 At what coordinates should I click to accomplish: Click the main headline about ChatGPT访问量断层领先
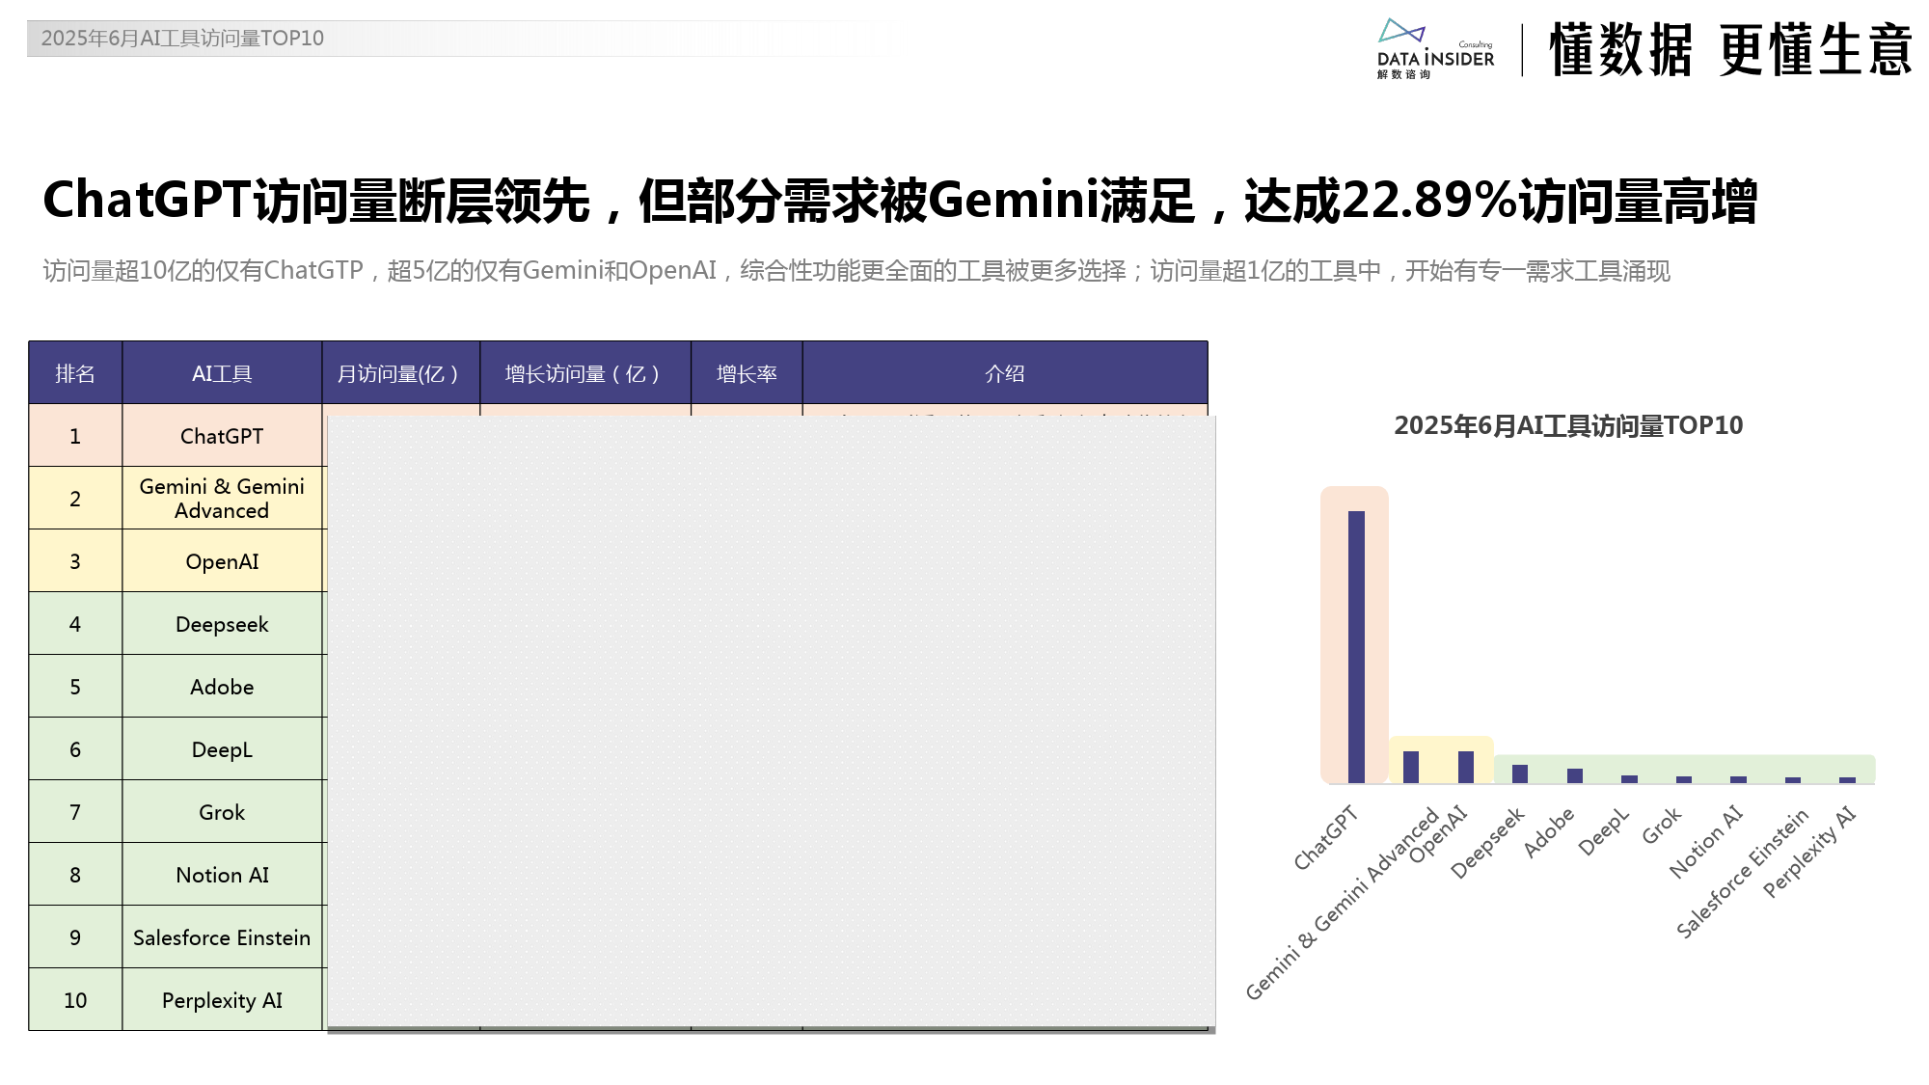point(899,201)
